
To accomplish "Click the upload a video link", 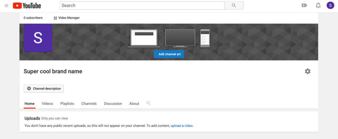I will point(182,126).
